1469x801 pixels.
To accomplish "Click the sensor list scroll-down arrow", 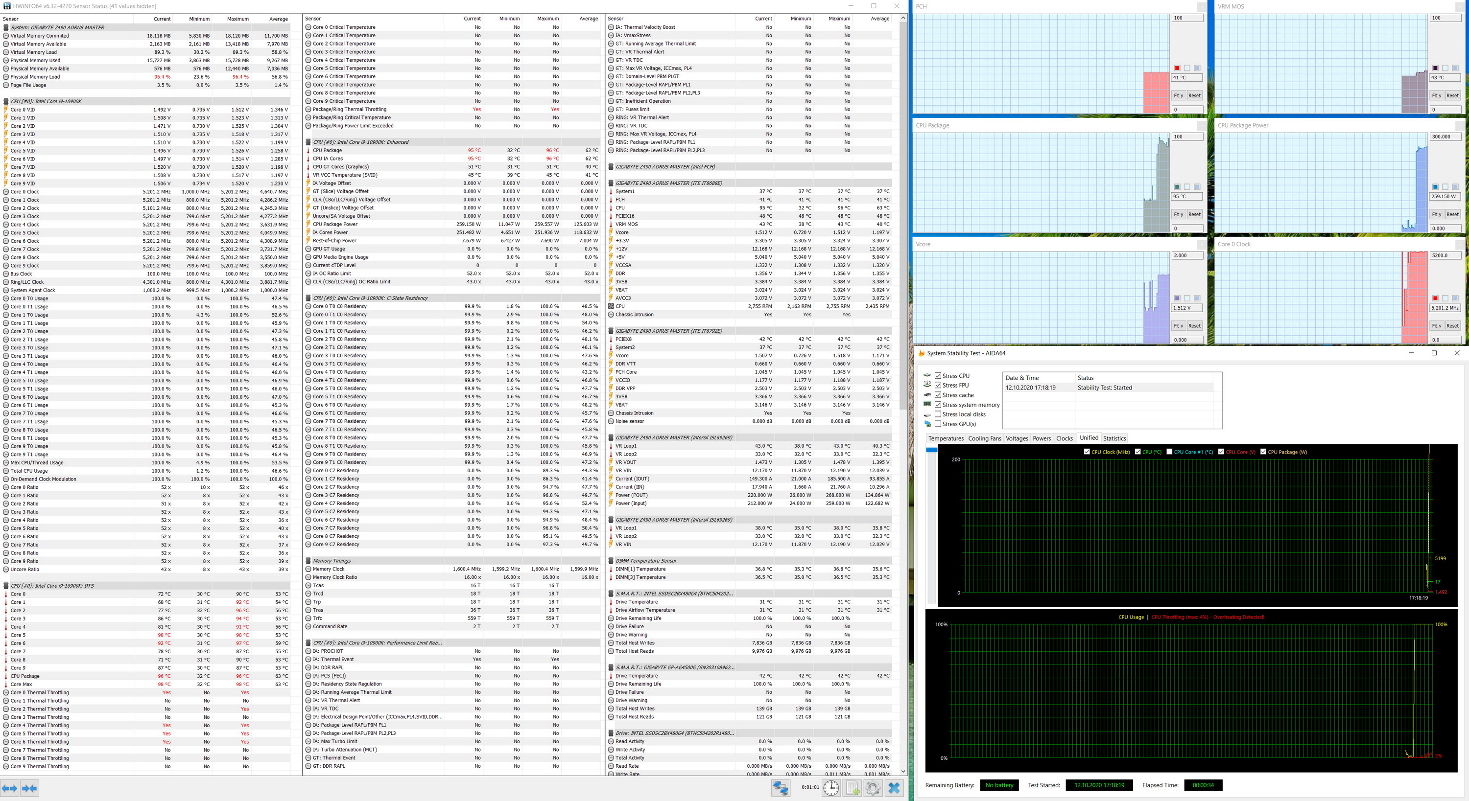I will 903,771.
